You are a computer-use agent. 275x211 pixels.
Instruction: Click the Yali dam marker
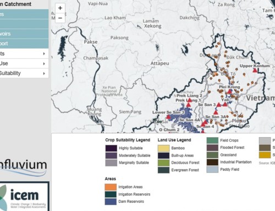click(x=225, y=104)
